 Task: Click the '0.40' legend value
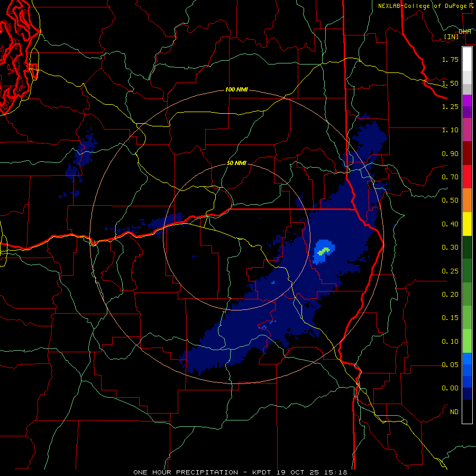pos(450,224)
